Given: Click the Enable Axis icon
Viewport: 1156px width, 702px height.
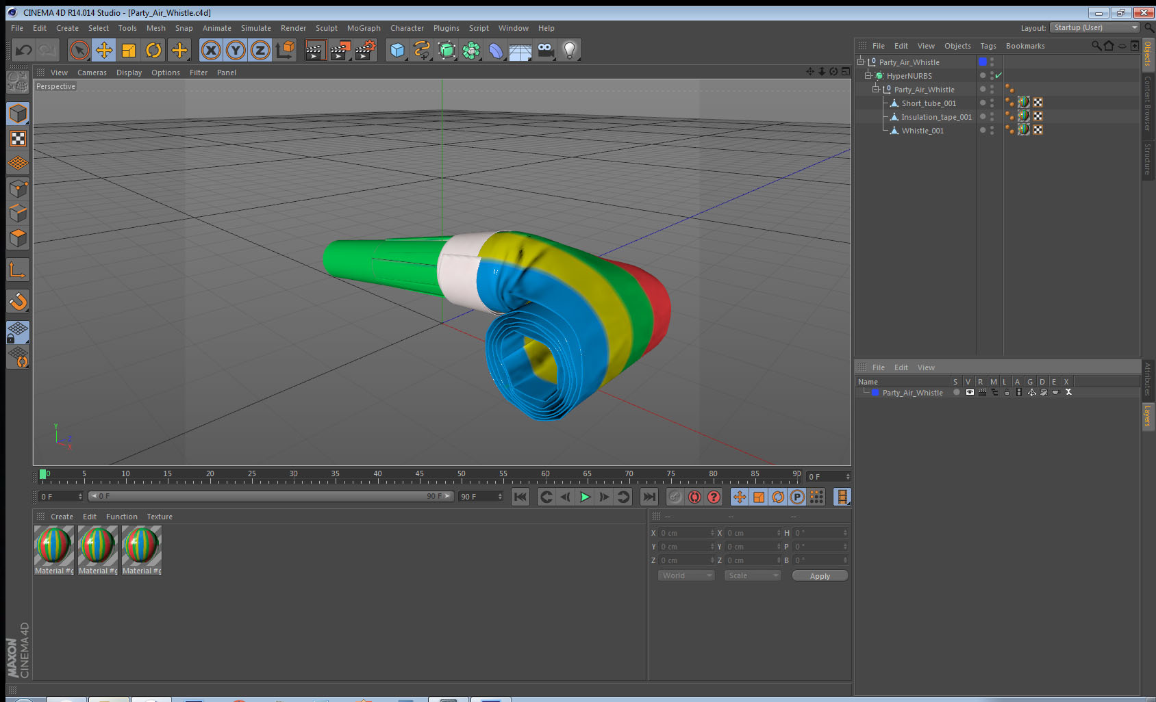Looking at the screenshot, I should (x=18, y=270).
